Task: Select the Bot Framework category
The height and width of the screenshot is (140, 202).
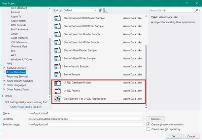Action: click(x=20, y=29)
